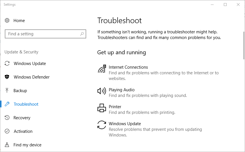This screenshot has width=245, height=152.
Task: Click the Find my device person icon
Action: (7, 145)
